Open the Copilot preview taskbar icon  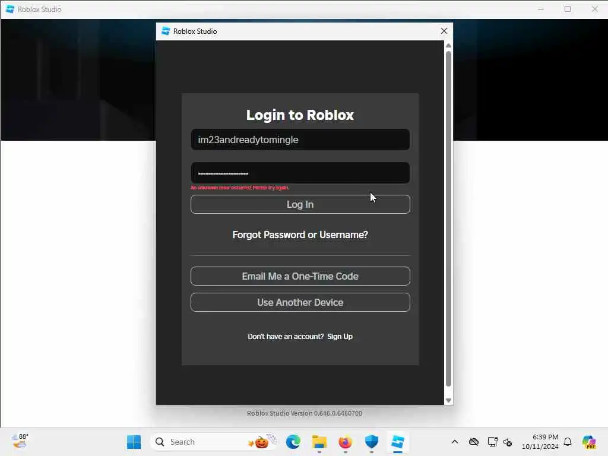click(x=589, y=442)
